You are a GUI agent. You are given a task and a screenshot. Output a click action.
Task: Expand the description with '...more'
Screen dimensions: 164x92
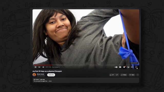click(50, 81)
